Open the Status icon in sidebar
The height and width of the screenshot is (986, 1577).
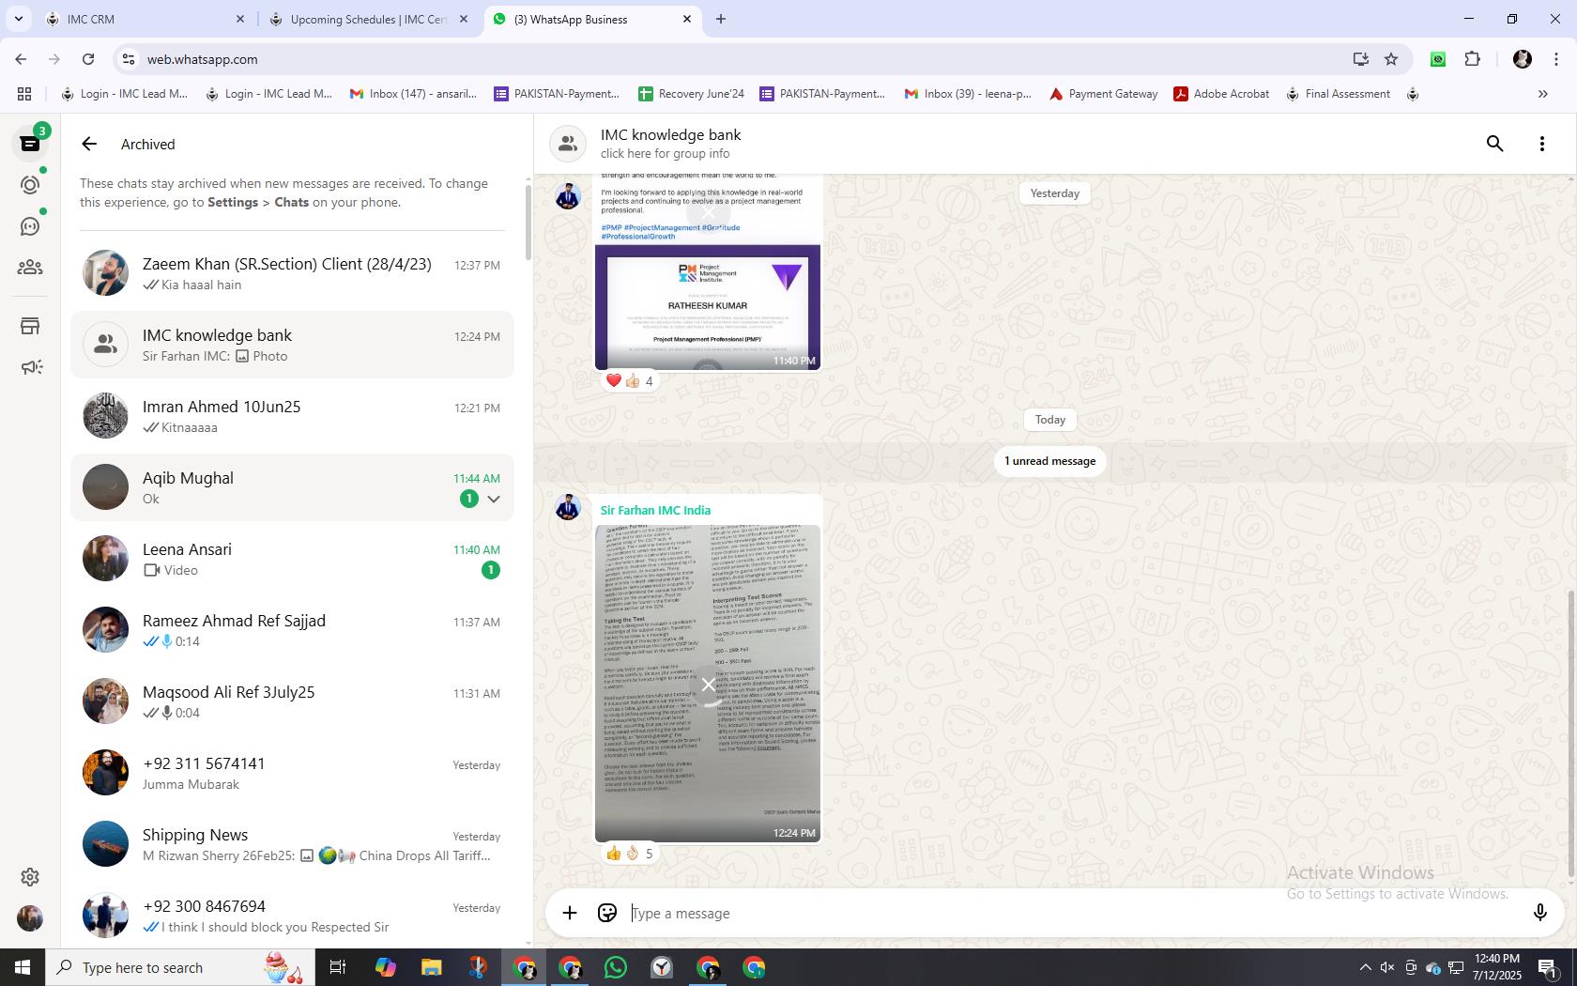30,185
